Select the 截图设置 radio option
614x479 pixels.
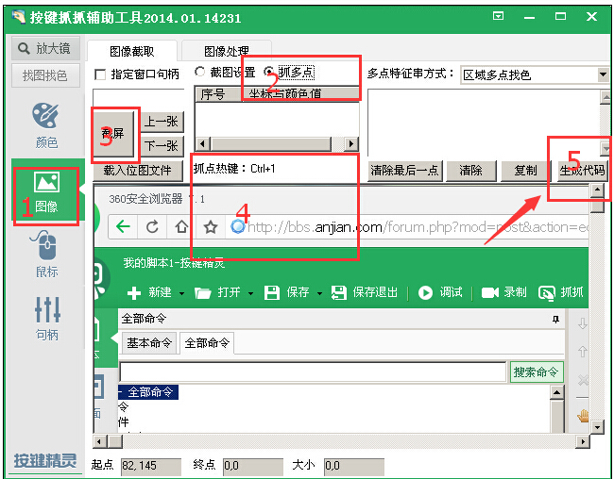coord(199,72)
